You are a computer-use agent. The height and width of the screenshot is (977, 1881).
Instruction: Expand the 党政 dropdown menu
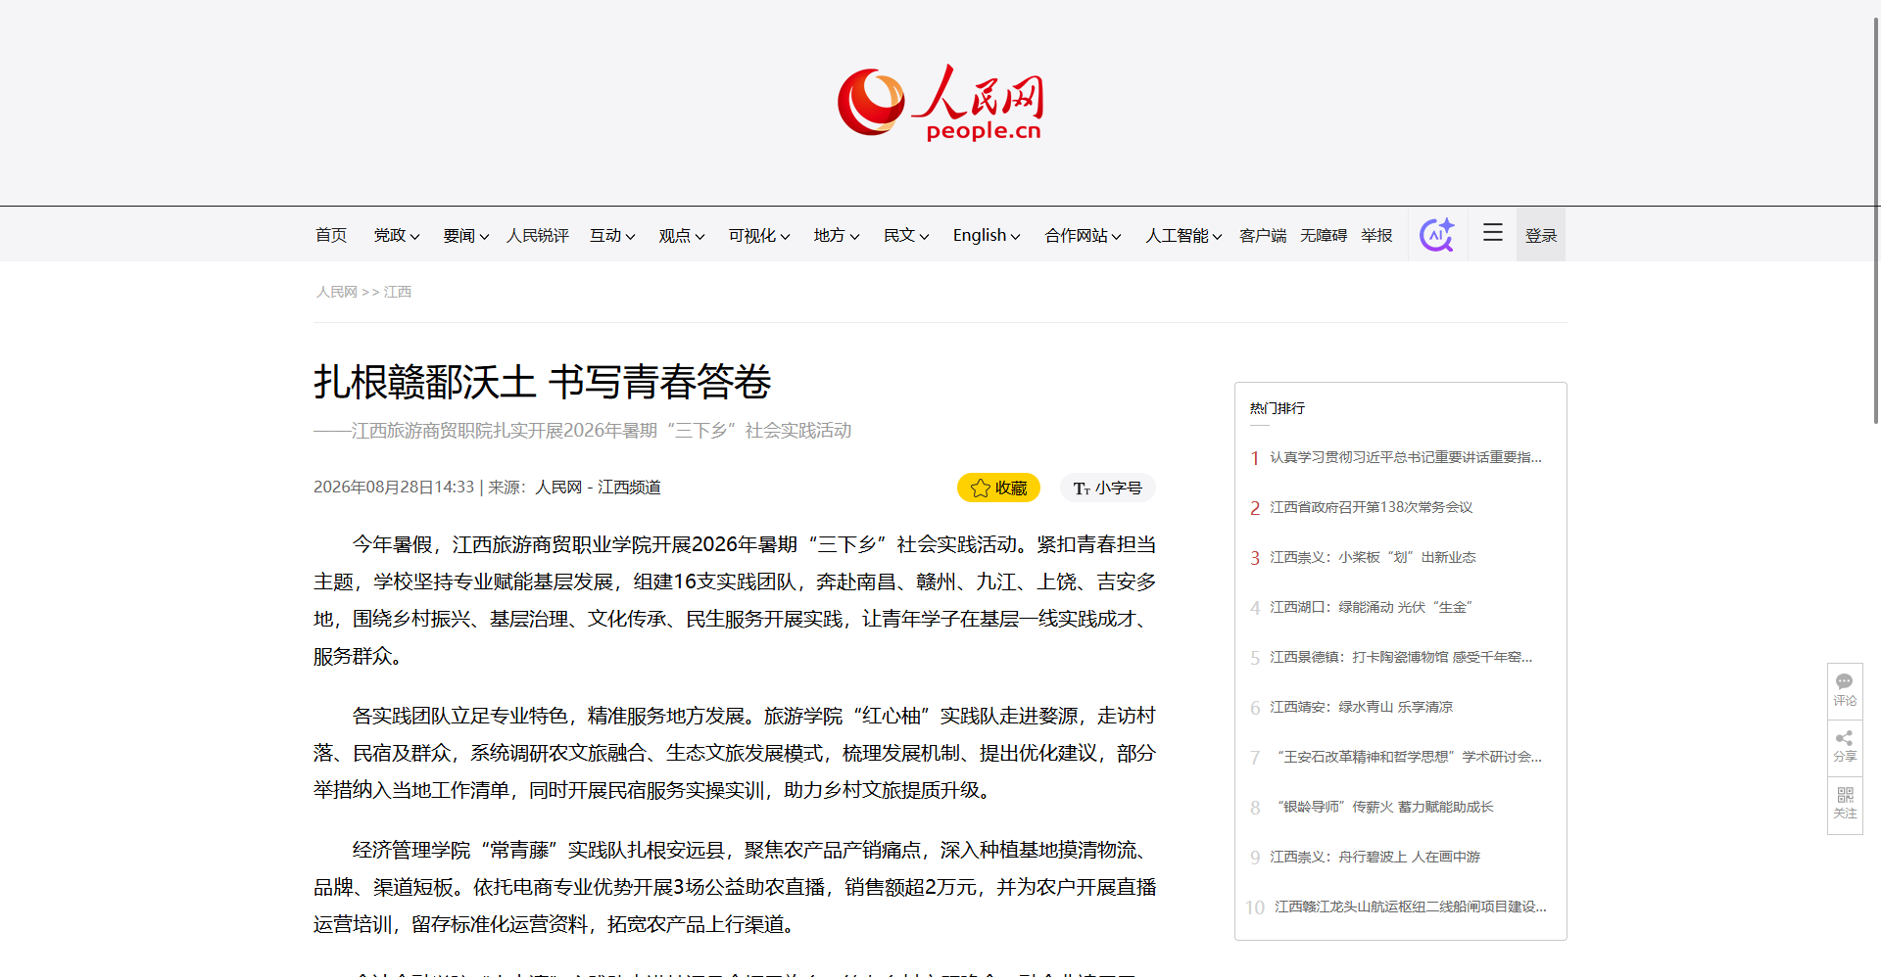pyautogui.click(x=397, y=235)
